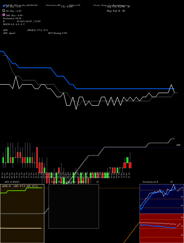Click the 'CL: 6.50' closing price text

point(67,7)
